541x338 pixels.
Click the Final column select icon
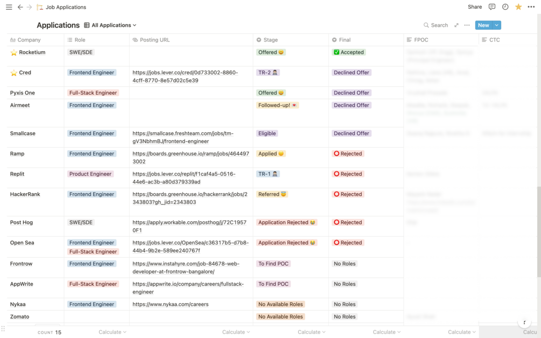tap(334, 40)
